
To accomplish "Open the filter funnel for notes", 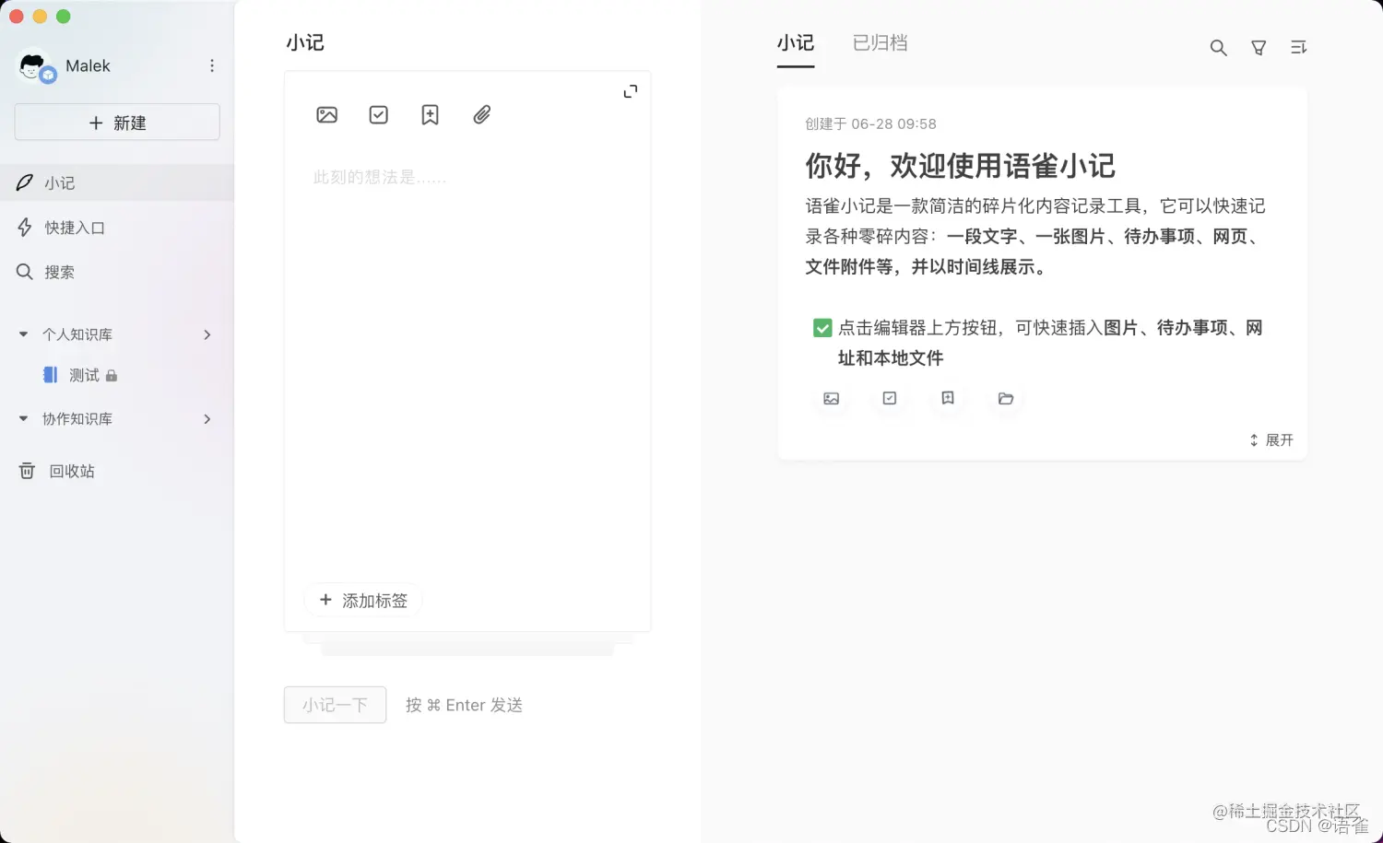I will 1259,48.
